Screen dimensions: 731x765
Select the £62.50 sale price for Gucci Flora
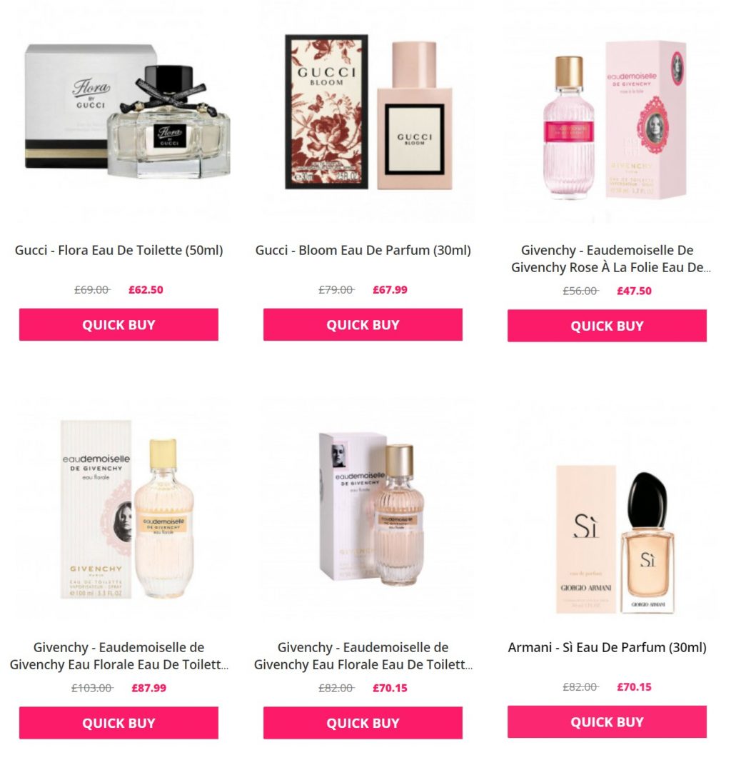point(146,290)
